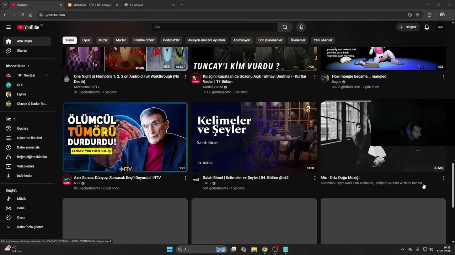Open Beğendiğim videolar in sidebar

pyautogui.click(x=27, y=157)
